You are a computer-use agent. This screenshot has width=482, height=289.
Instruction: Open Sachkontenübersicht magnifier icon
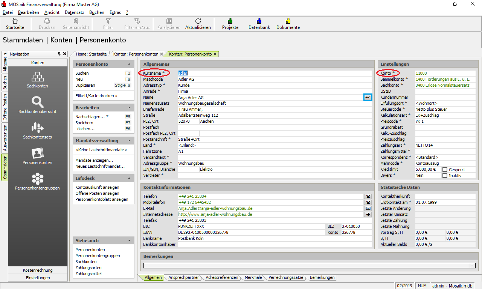[x=37, y=102]
